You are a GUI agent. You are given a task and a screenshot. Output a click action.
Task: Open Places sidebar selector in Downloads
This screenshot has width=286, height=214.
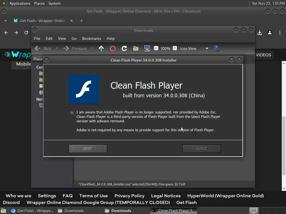[x=38, y=59]
